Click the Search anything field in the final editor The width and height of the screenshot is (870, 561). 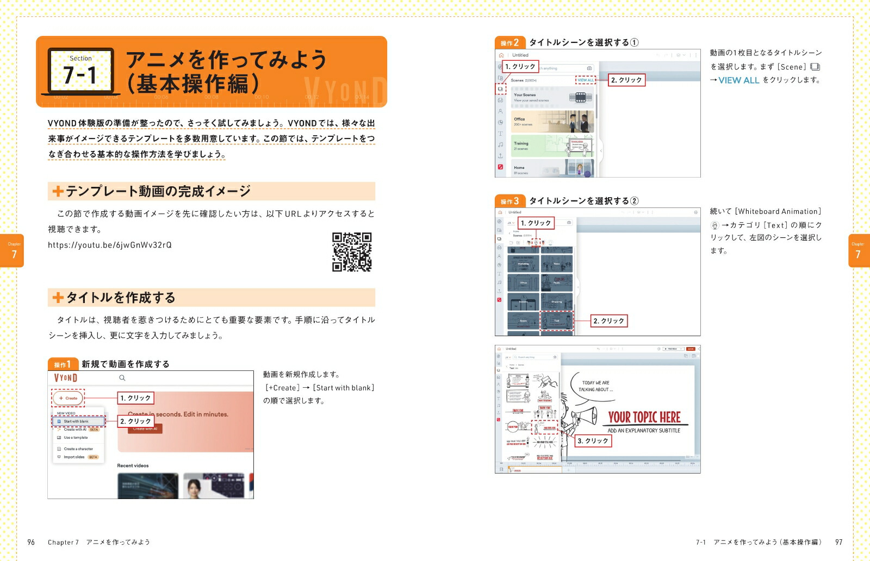(x=535, y=357)
